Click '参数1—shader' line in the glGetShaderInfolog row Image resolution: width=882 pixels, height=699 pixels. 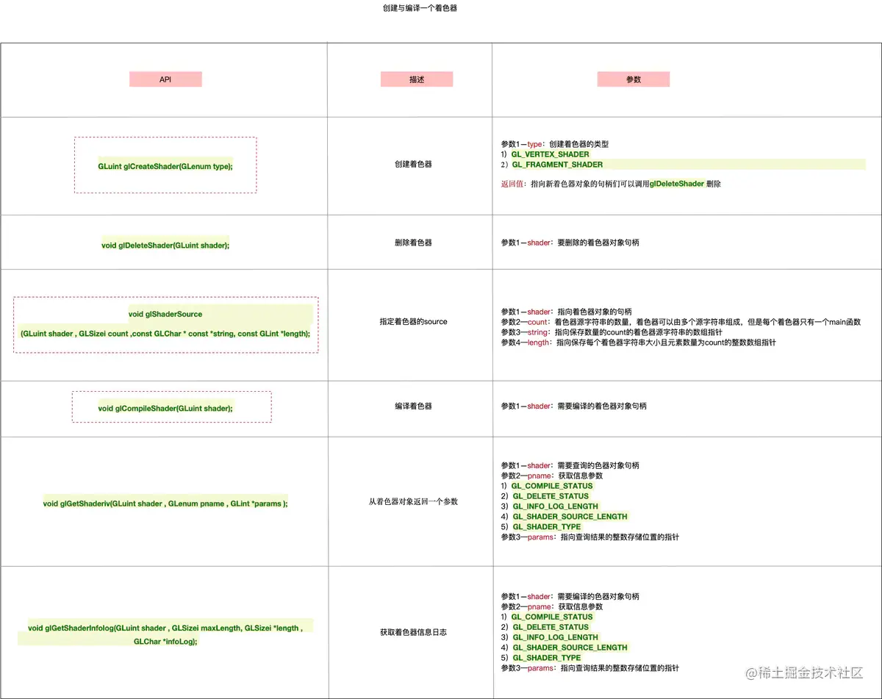[x=570, y=596]
